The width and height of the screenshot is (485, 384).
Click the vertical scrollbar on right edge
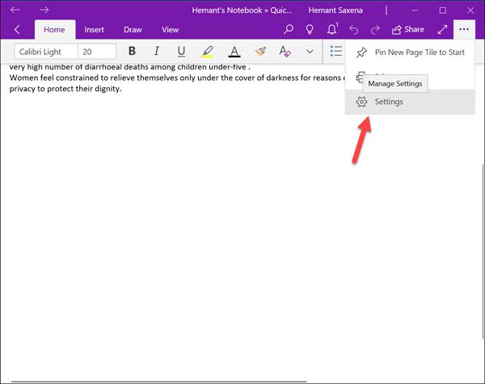[483, 251]
